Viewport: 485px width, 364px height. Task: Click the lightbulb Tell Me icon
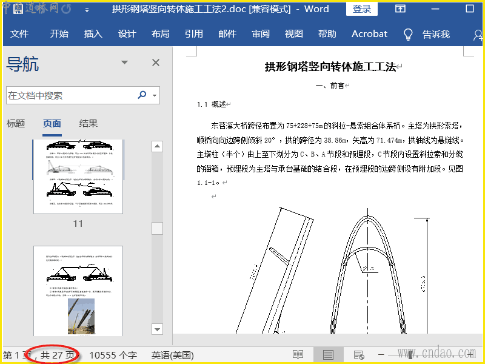408,34
